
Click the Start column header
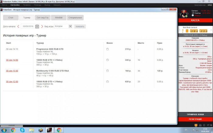(9, 43)
